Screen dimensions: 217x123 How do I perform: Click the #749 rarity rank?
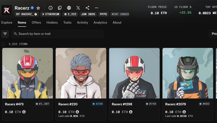click(153, 104)
